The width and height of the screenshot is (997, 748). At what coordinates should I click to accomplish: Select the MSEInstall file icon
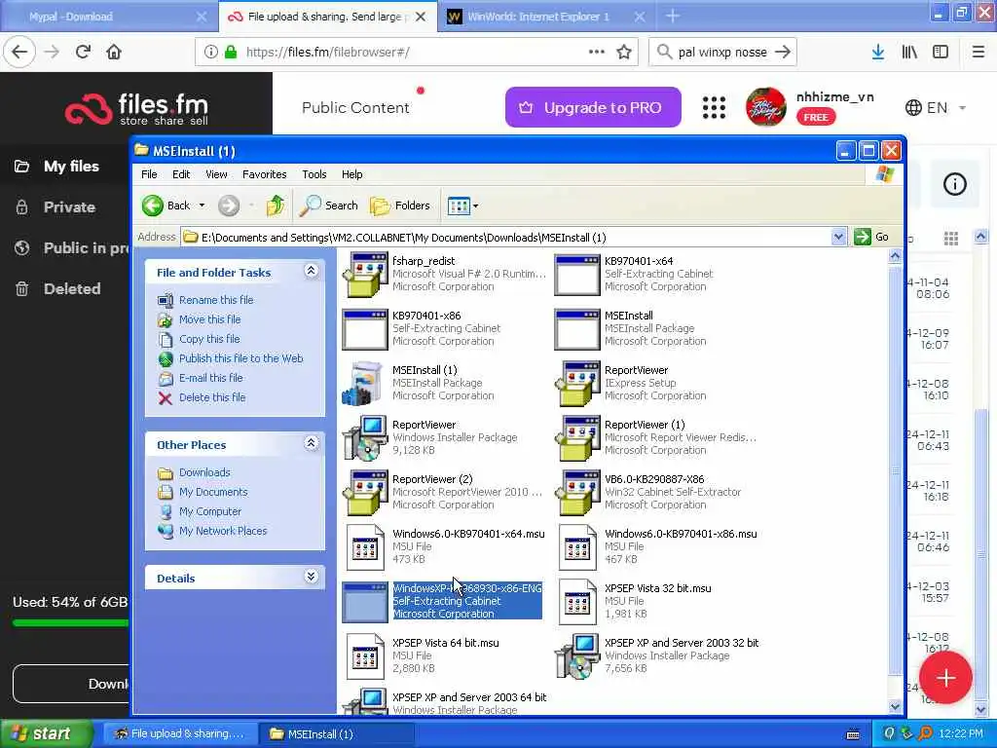point(577,329)
